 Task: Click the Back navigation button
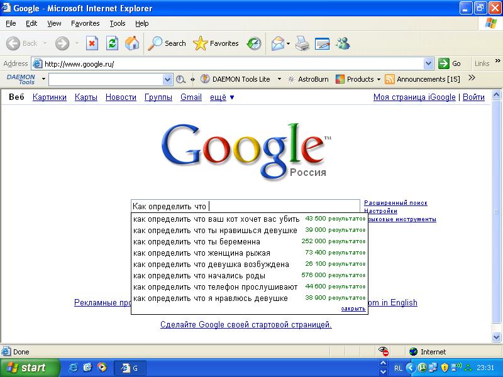[x=21, y=43]
